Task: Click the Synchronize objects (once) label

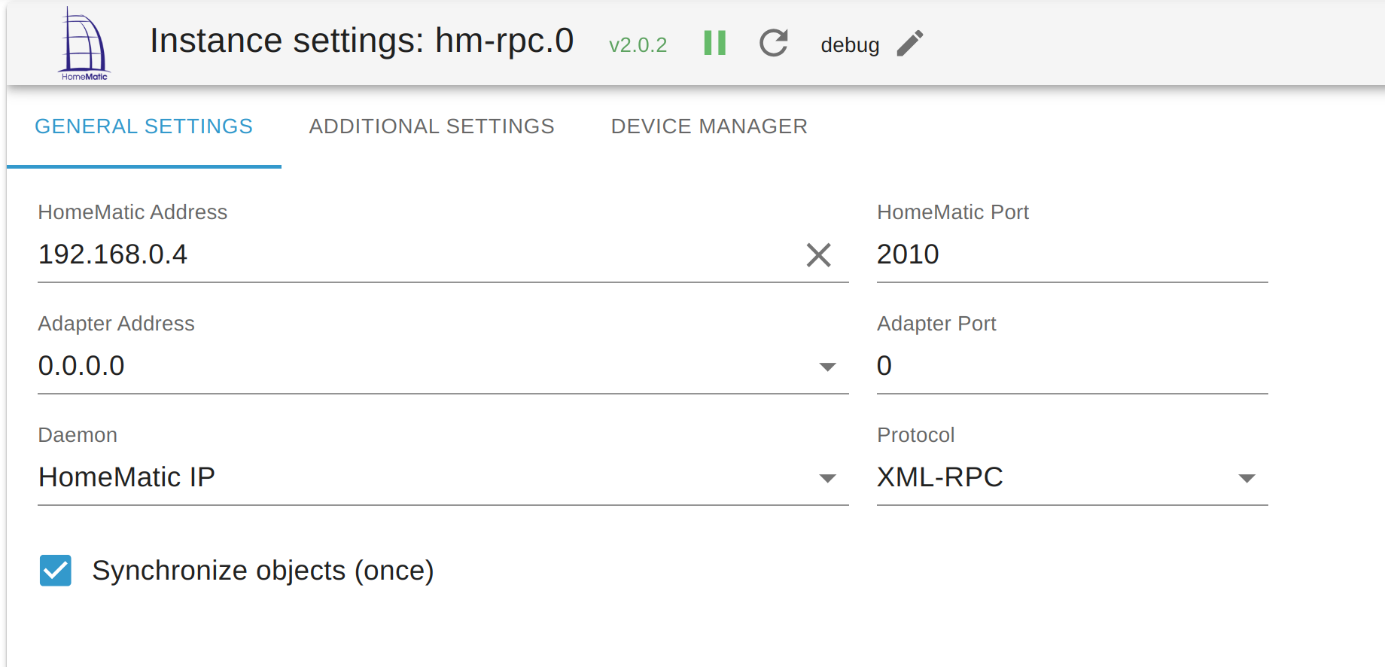Action: pos(263,571)
